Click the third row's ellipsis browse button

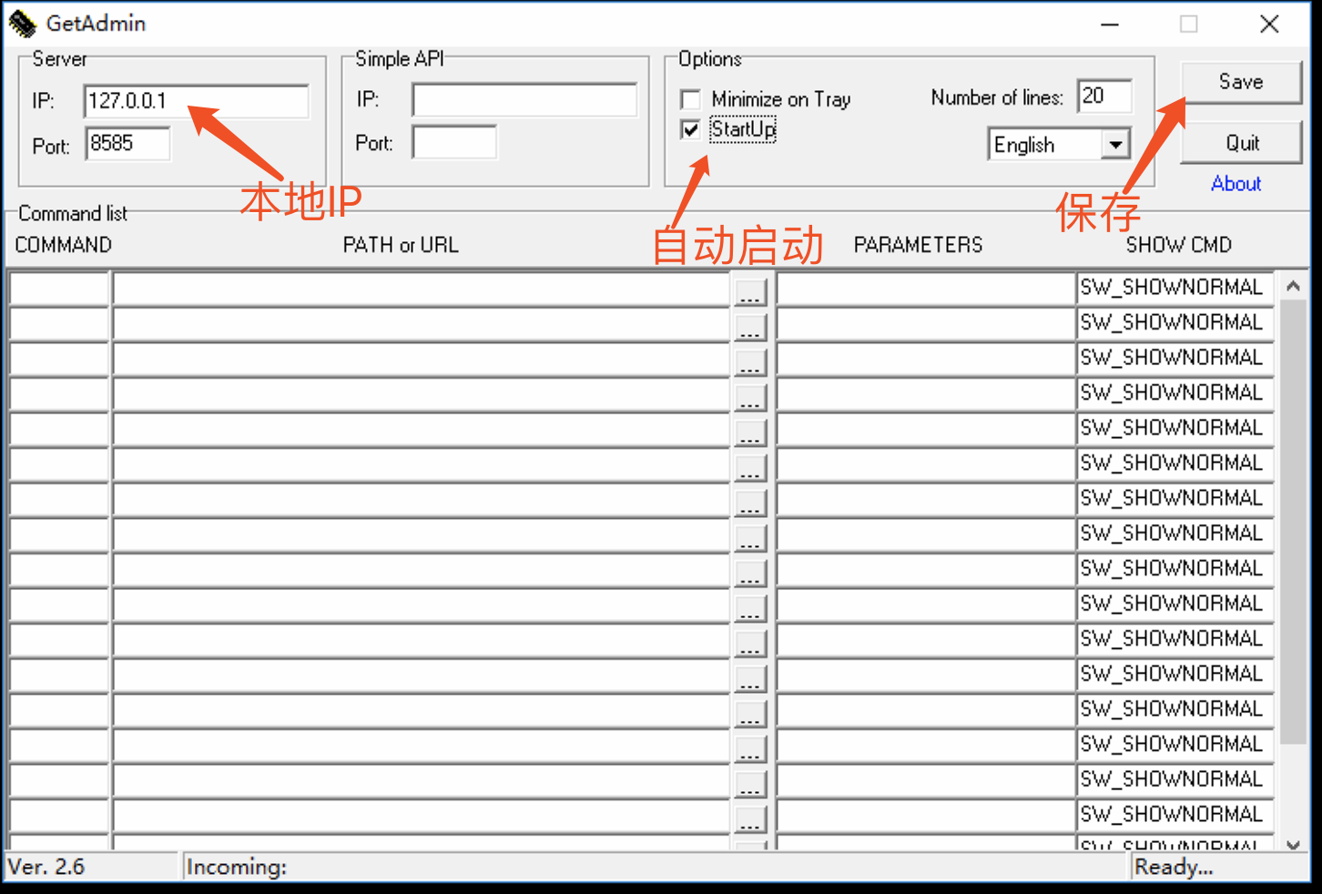(750, 361)
